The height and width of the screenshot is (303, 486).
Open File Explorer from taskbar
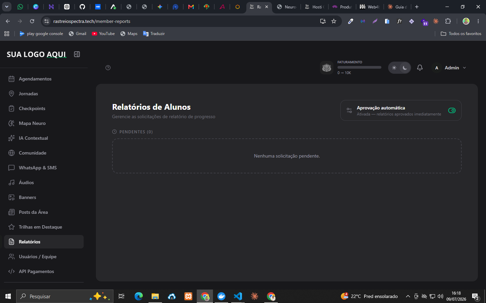pos(155,296)
